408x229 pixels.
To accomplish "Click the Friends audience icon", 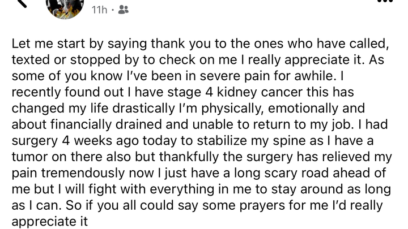I will (x=124, y=10).
